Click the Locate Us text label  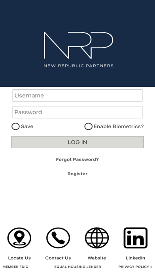(19, 258)
